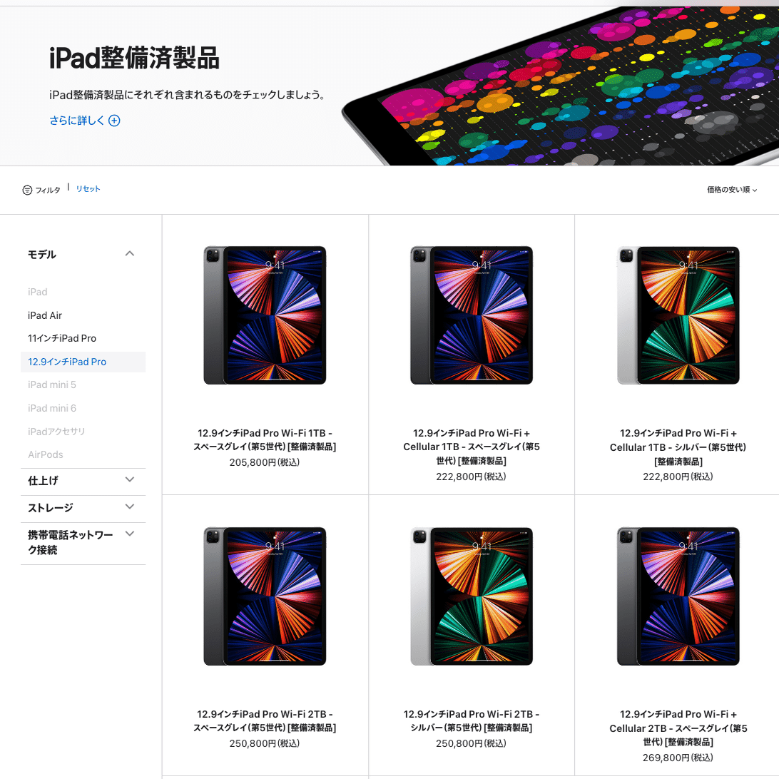Open the 価格の安い順 sort dropdown
779x779 pixels.
coord(732,190)
